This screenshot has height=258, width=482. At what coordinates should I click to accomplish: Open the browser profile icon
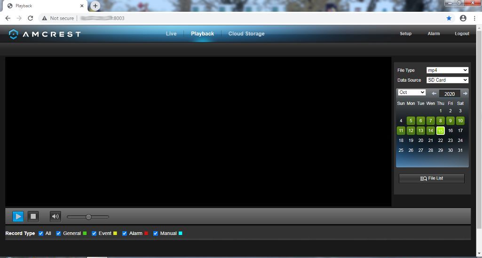(463, 18)
